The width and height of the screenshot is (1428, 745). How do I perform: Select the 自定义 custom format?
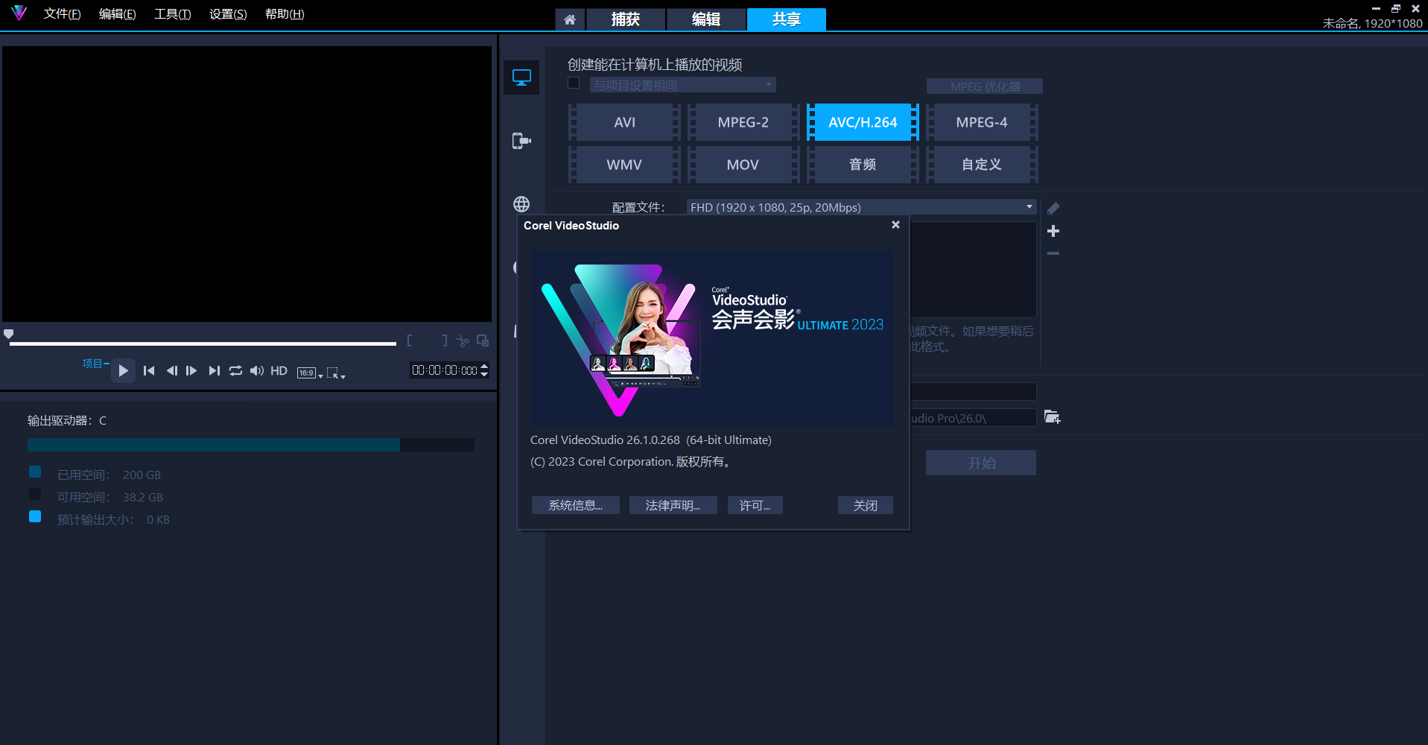[x=982, y=165]
